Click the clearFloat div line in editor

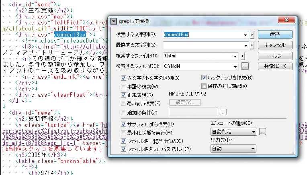coord(61,95)
